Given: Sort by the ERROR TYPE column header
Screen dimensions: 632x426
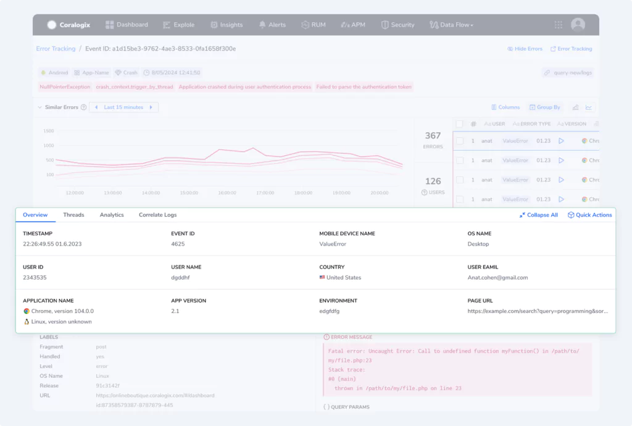Looking at the screenshot, I should click(531, 123).
